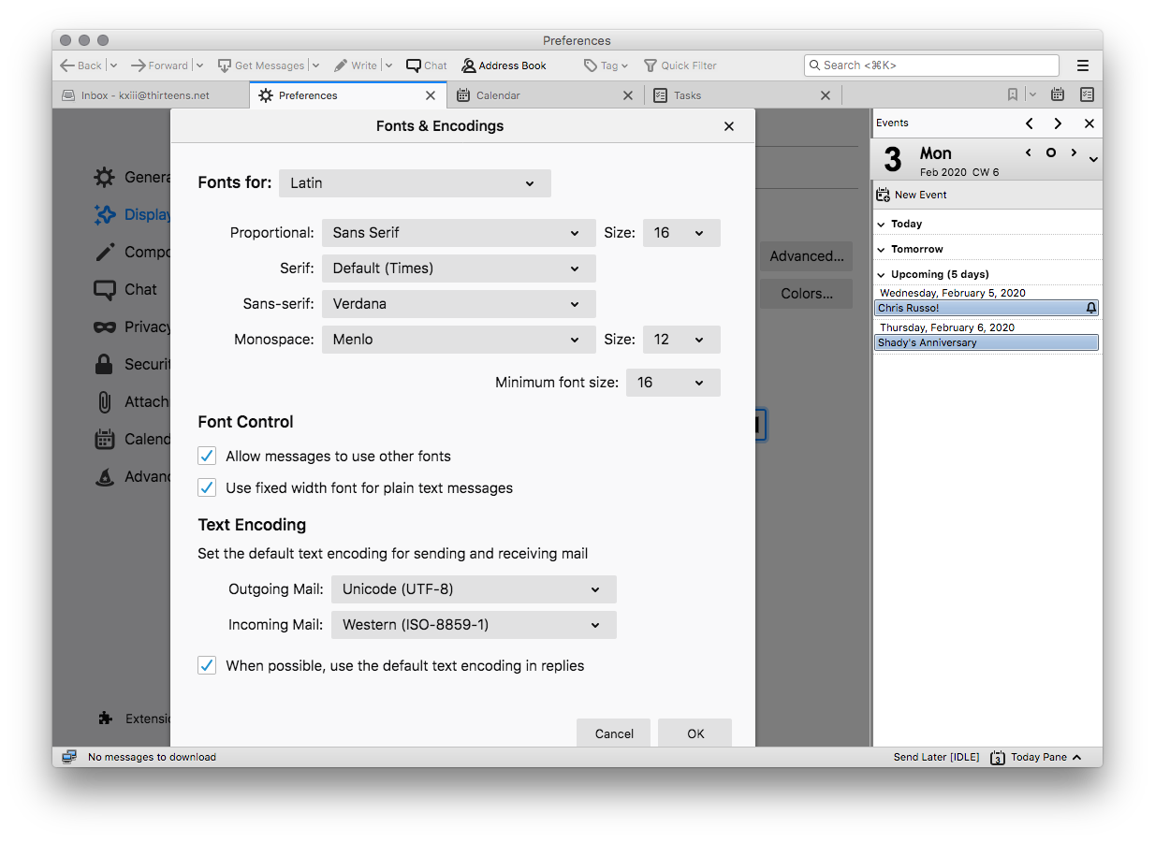Open the Serif font dropdown

click(459, 269)
